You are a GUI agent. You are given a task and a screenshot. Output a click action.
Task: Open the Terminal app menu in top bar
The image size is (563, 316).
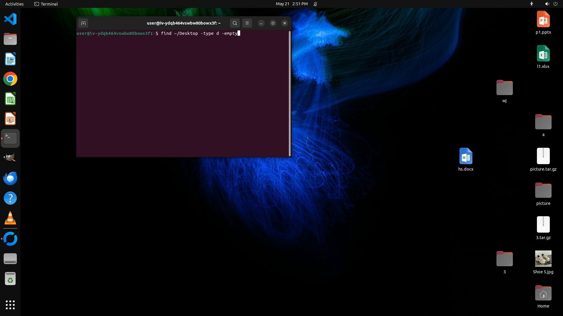pos(46,4)
